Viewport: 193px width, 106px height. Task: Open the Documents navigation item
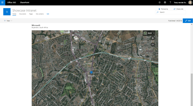(x=23, y=14)
